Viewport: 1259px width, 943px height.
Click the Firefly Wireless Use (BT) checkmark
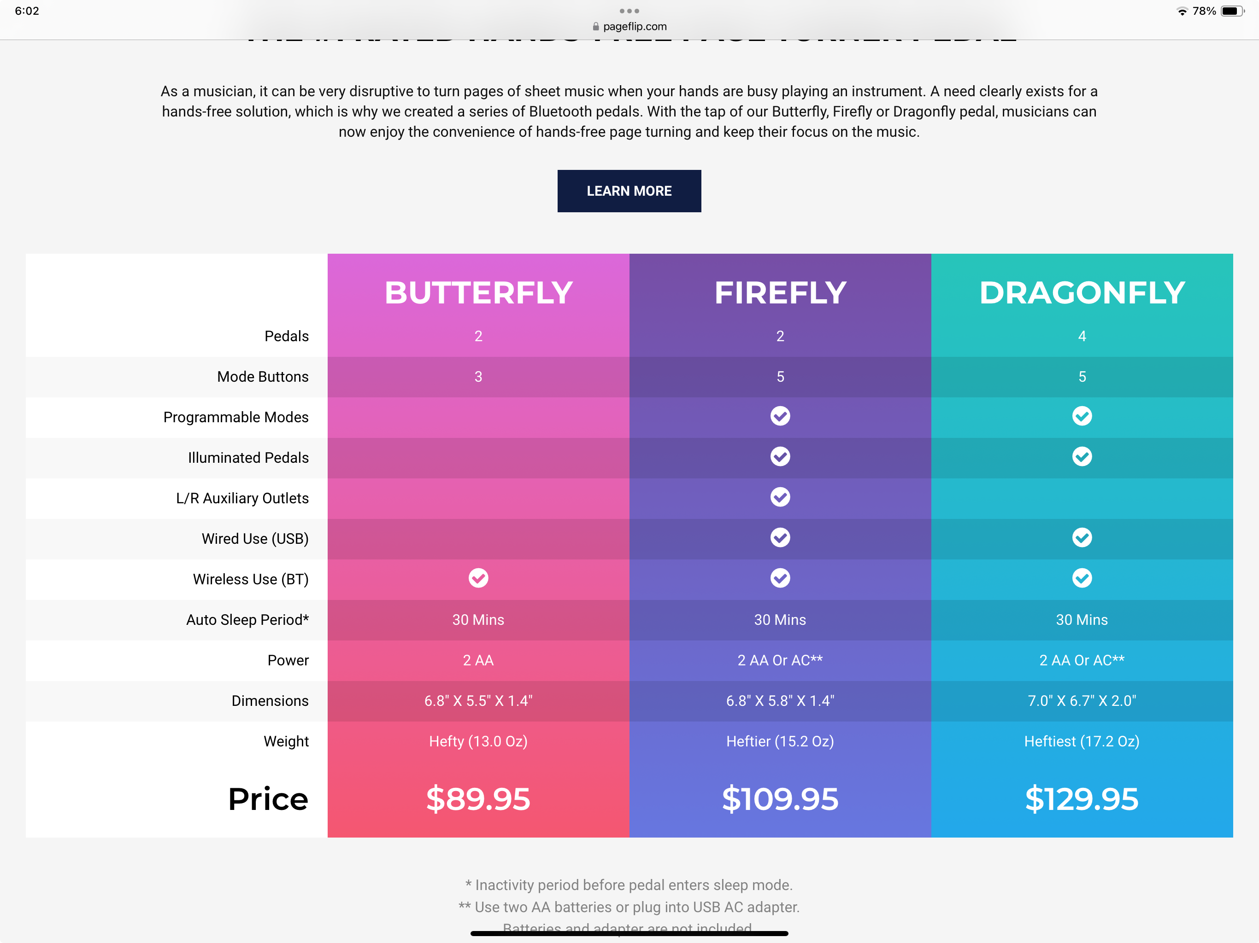coord(780,578)
